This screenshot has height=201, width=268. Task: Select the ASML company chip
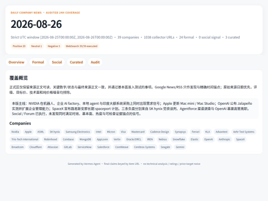(x=41, y=132)
